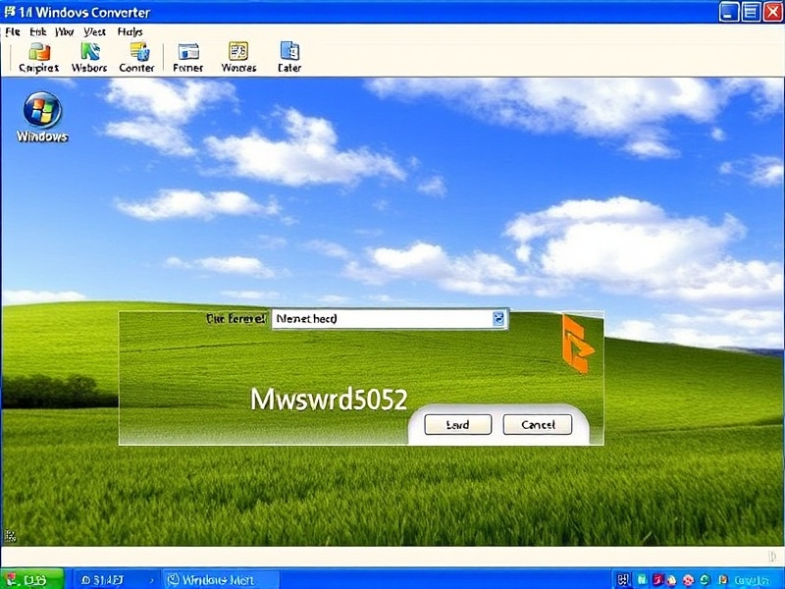This screenshot has height=589, width=785.
Task: Select the first taskbar item next to Start
Action: click(116, 580)
